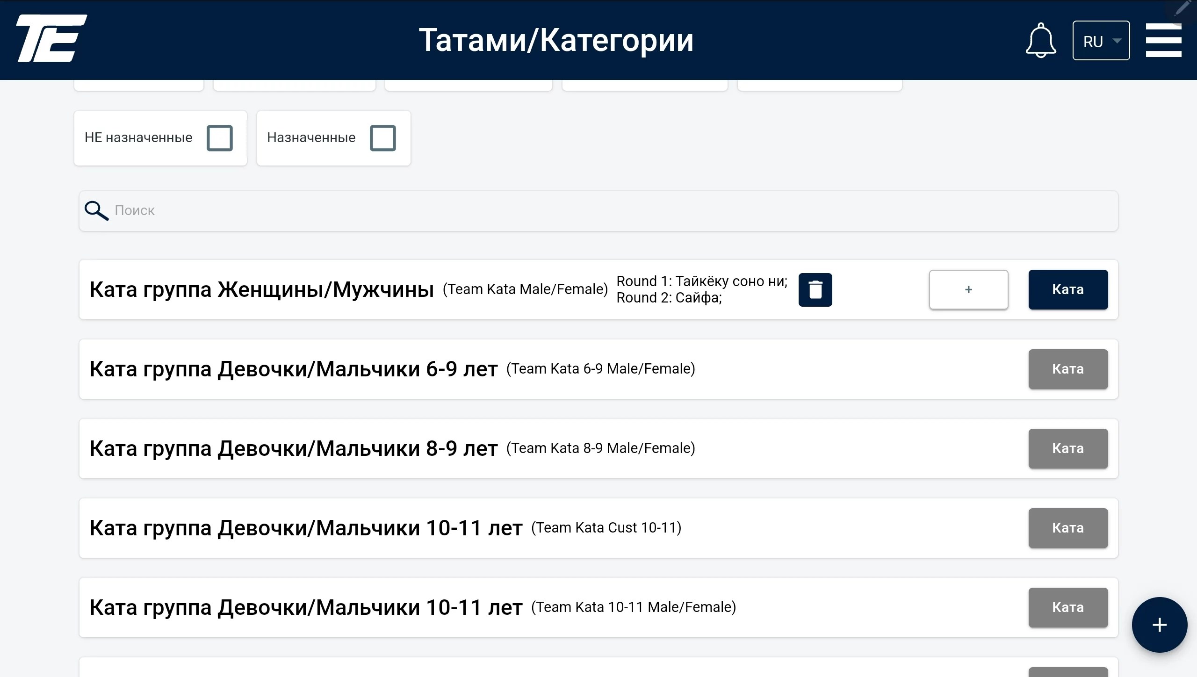
Task: Click the (Team Kata Male/Female) label
Action: click(526, 289)
